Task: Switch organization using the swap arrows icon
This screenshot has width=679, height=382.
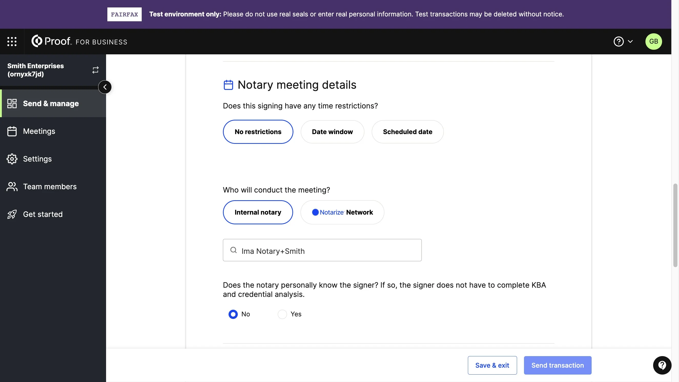Action: click(95, 70)
